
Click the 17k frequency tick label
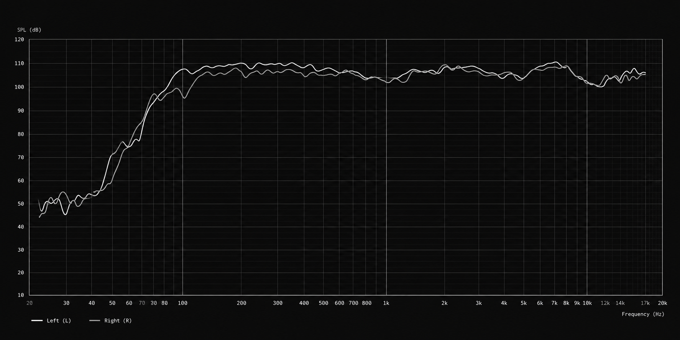click(x=645, y=303)
